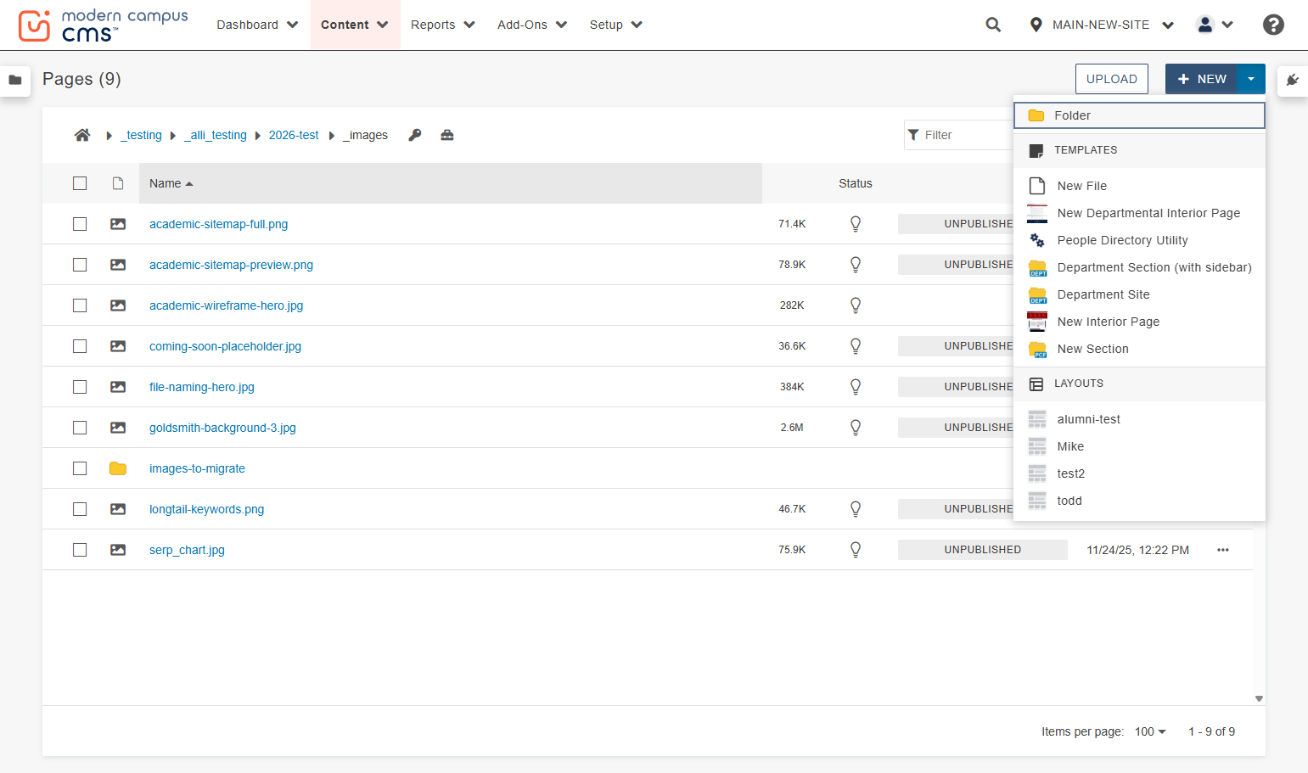Click the directory variables toolbox icon
This screenshot has width=1308, height=773.
447,135
